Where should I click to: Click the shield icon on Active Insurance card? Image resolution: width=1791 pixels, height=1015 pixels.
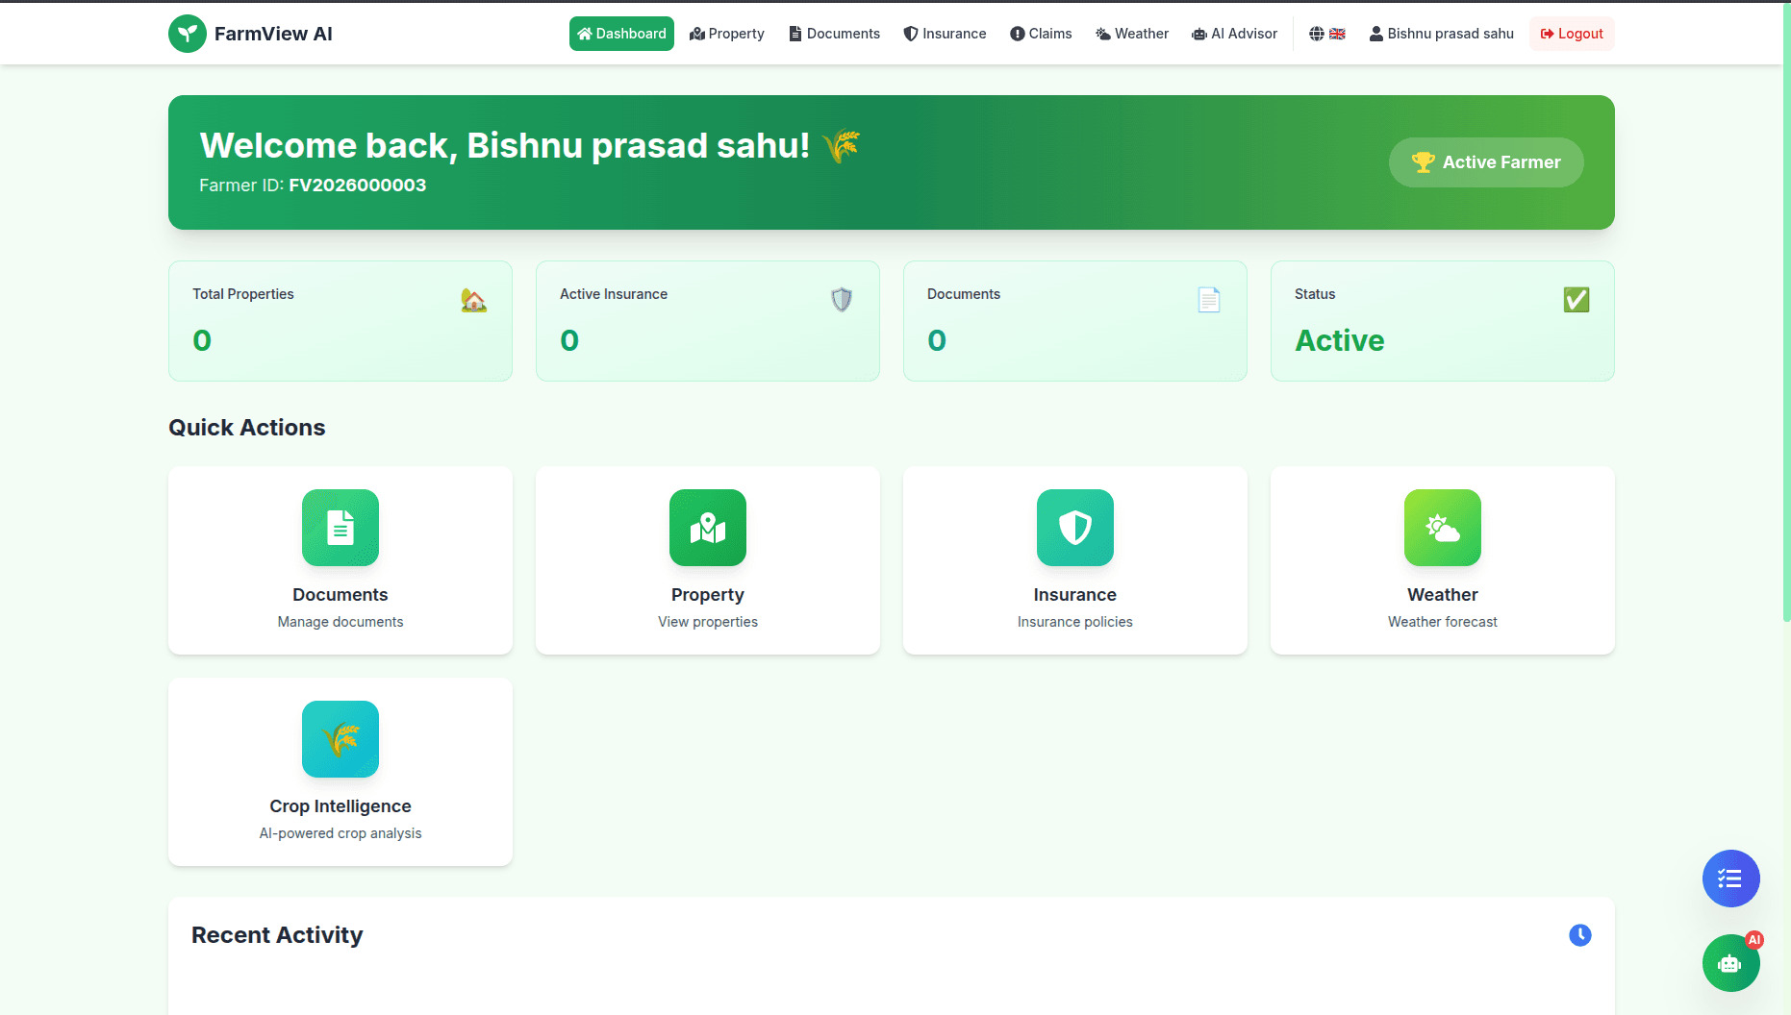[x=841, y=299]
